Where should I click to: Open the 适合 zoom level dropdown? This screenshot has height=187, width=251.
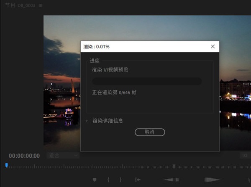pos(63,155)
